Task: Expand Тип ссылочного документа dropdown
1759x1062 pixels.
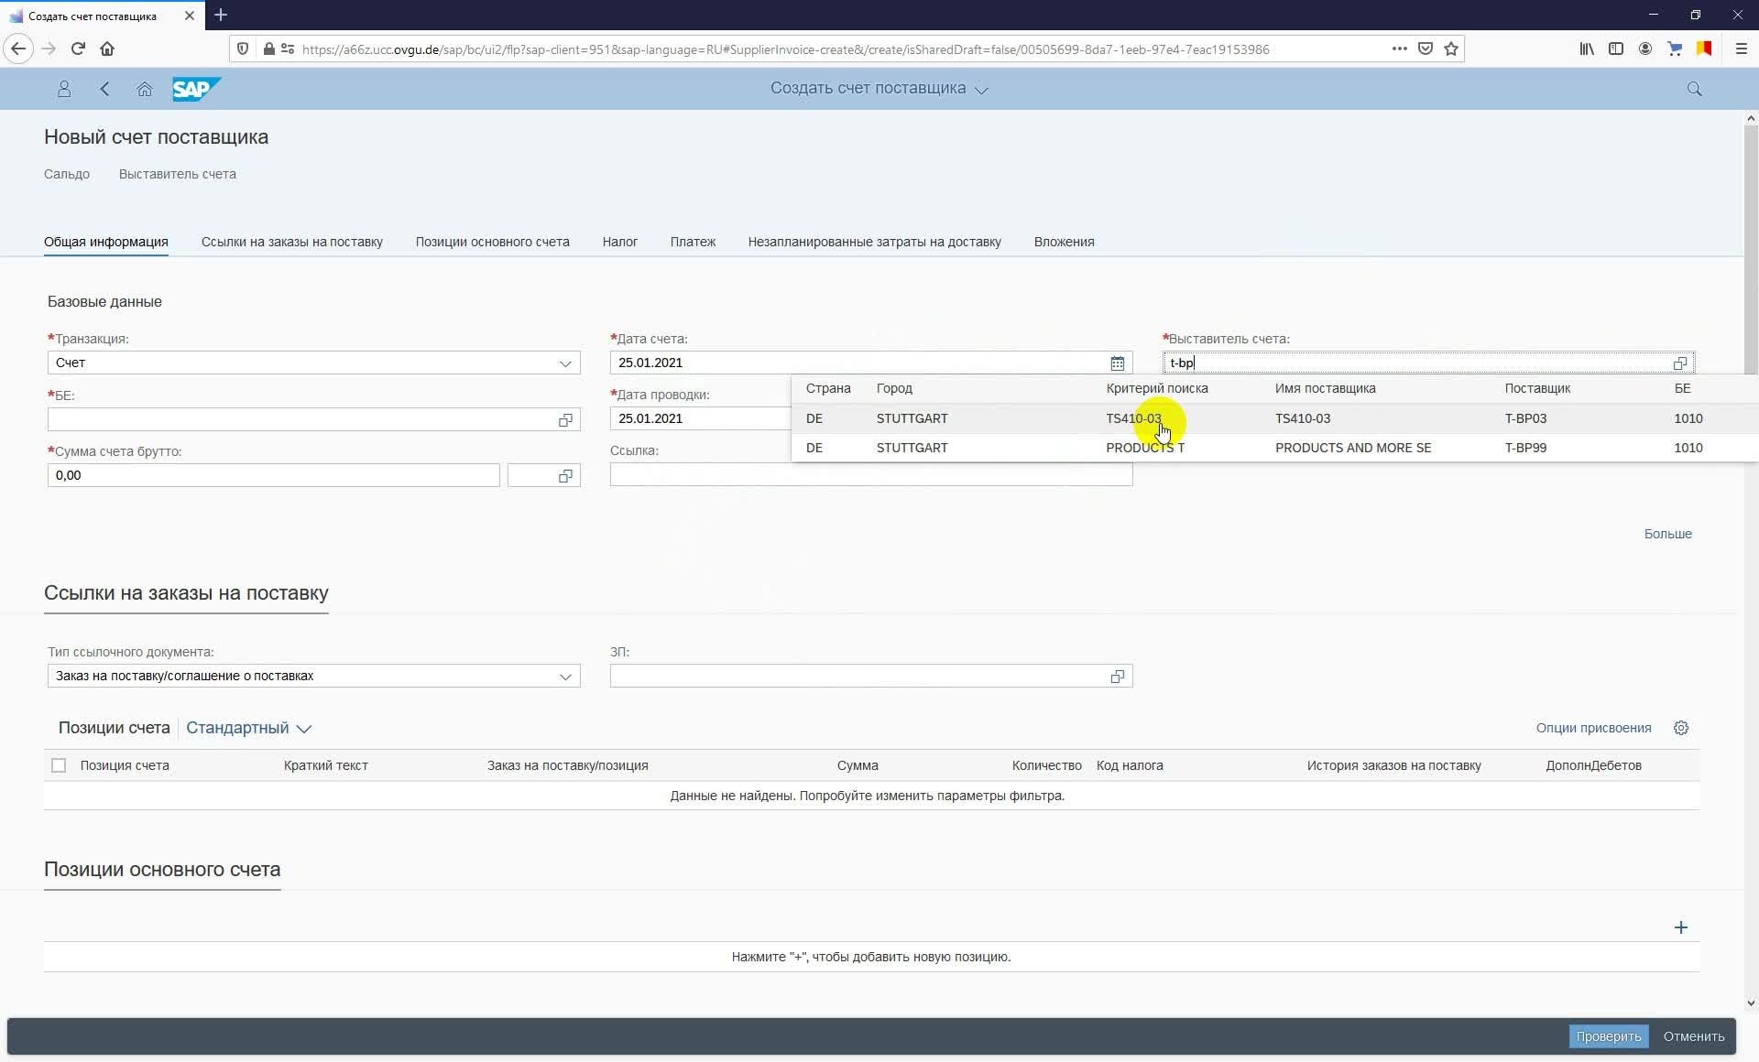Action: coord(565,677)
